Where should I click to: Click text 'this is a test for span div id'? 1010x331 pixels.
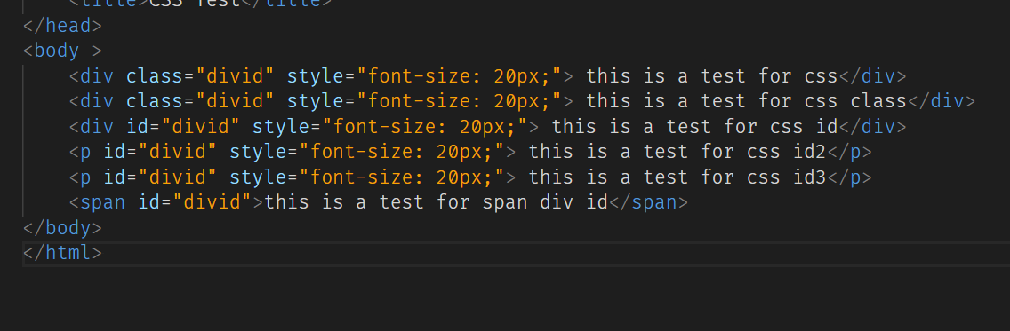click(436, 202)
